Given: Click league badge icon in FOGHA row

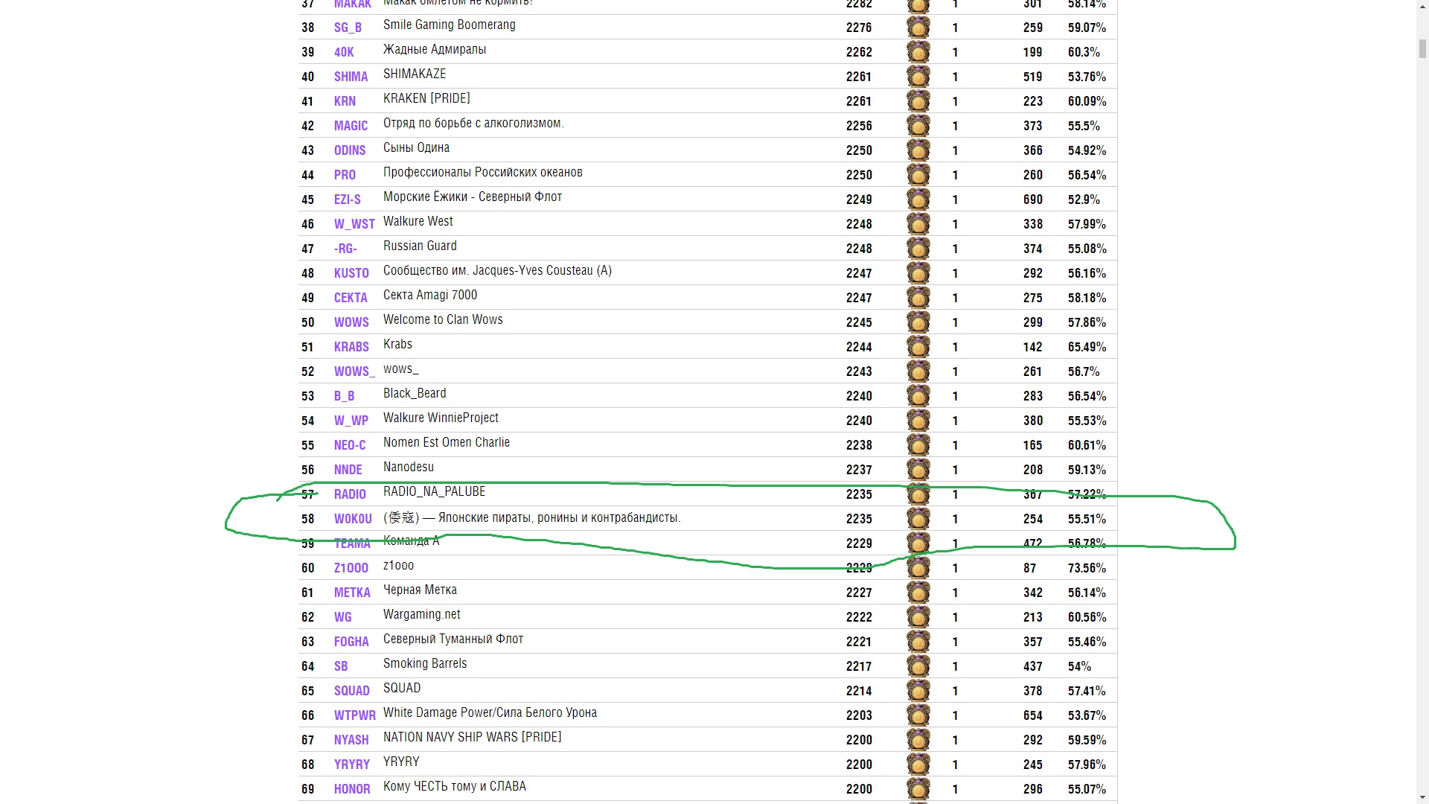Looking at the screenshot, I should pyautogui.click(x=918, y=642).
